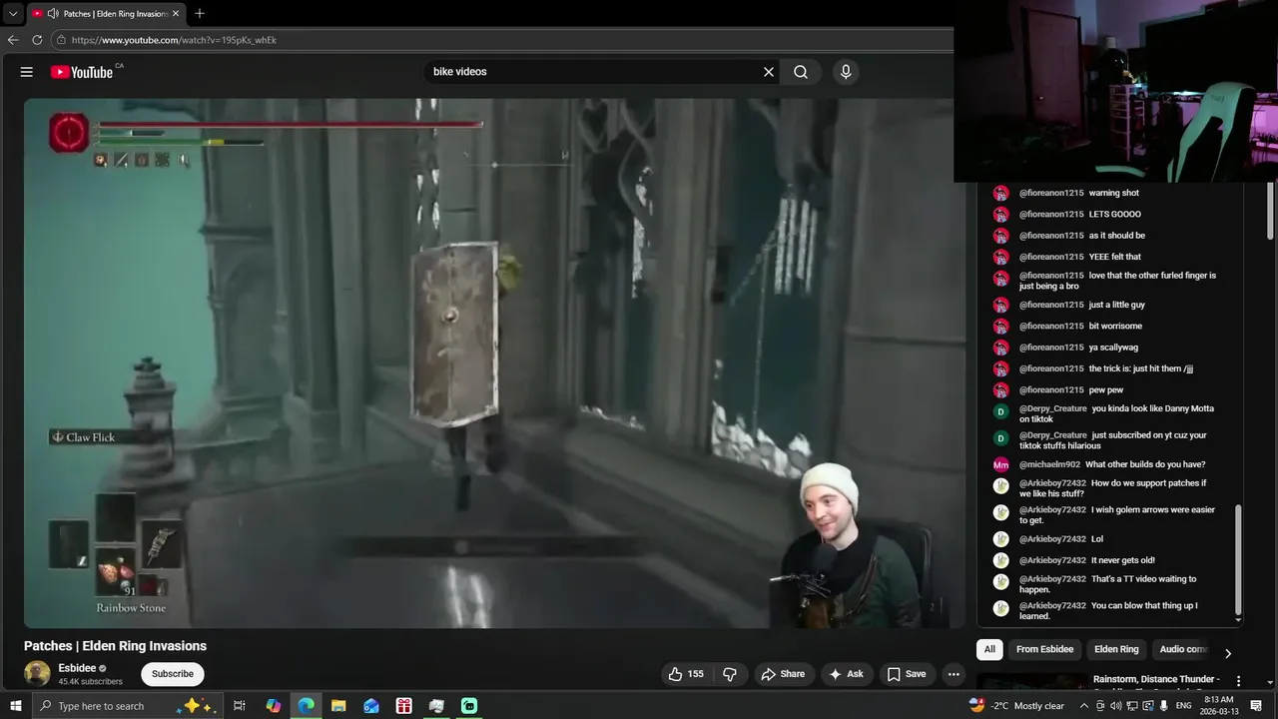
Task: Ask about this video
Action: tap(846, 674)
